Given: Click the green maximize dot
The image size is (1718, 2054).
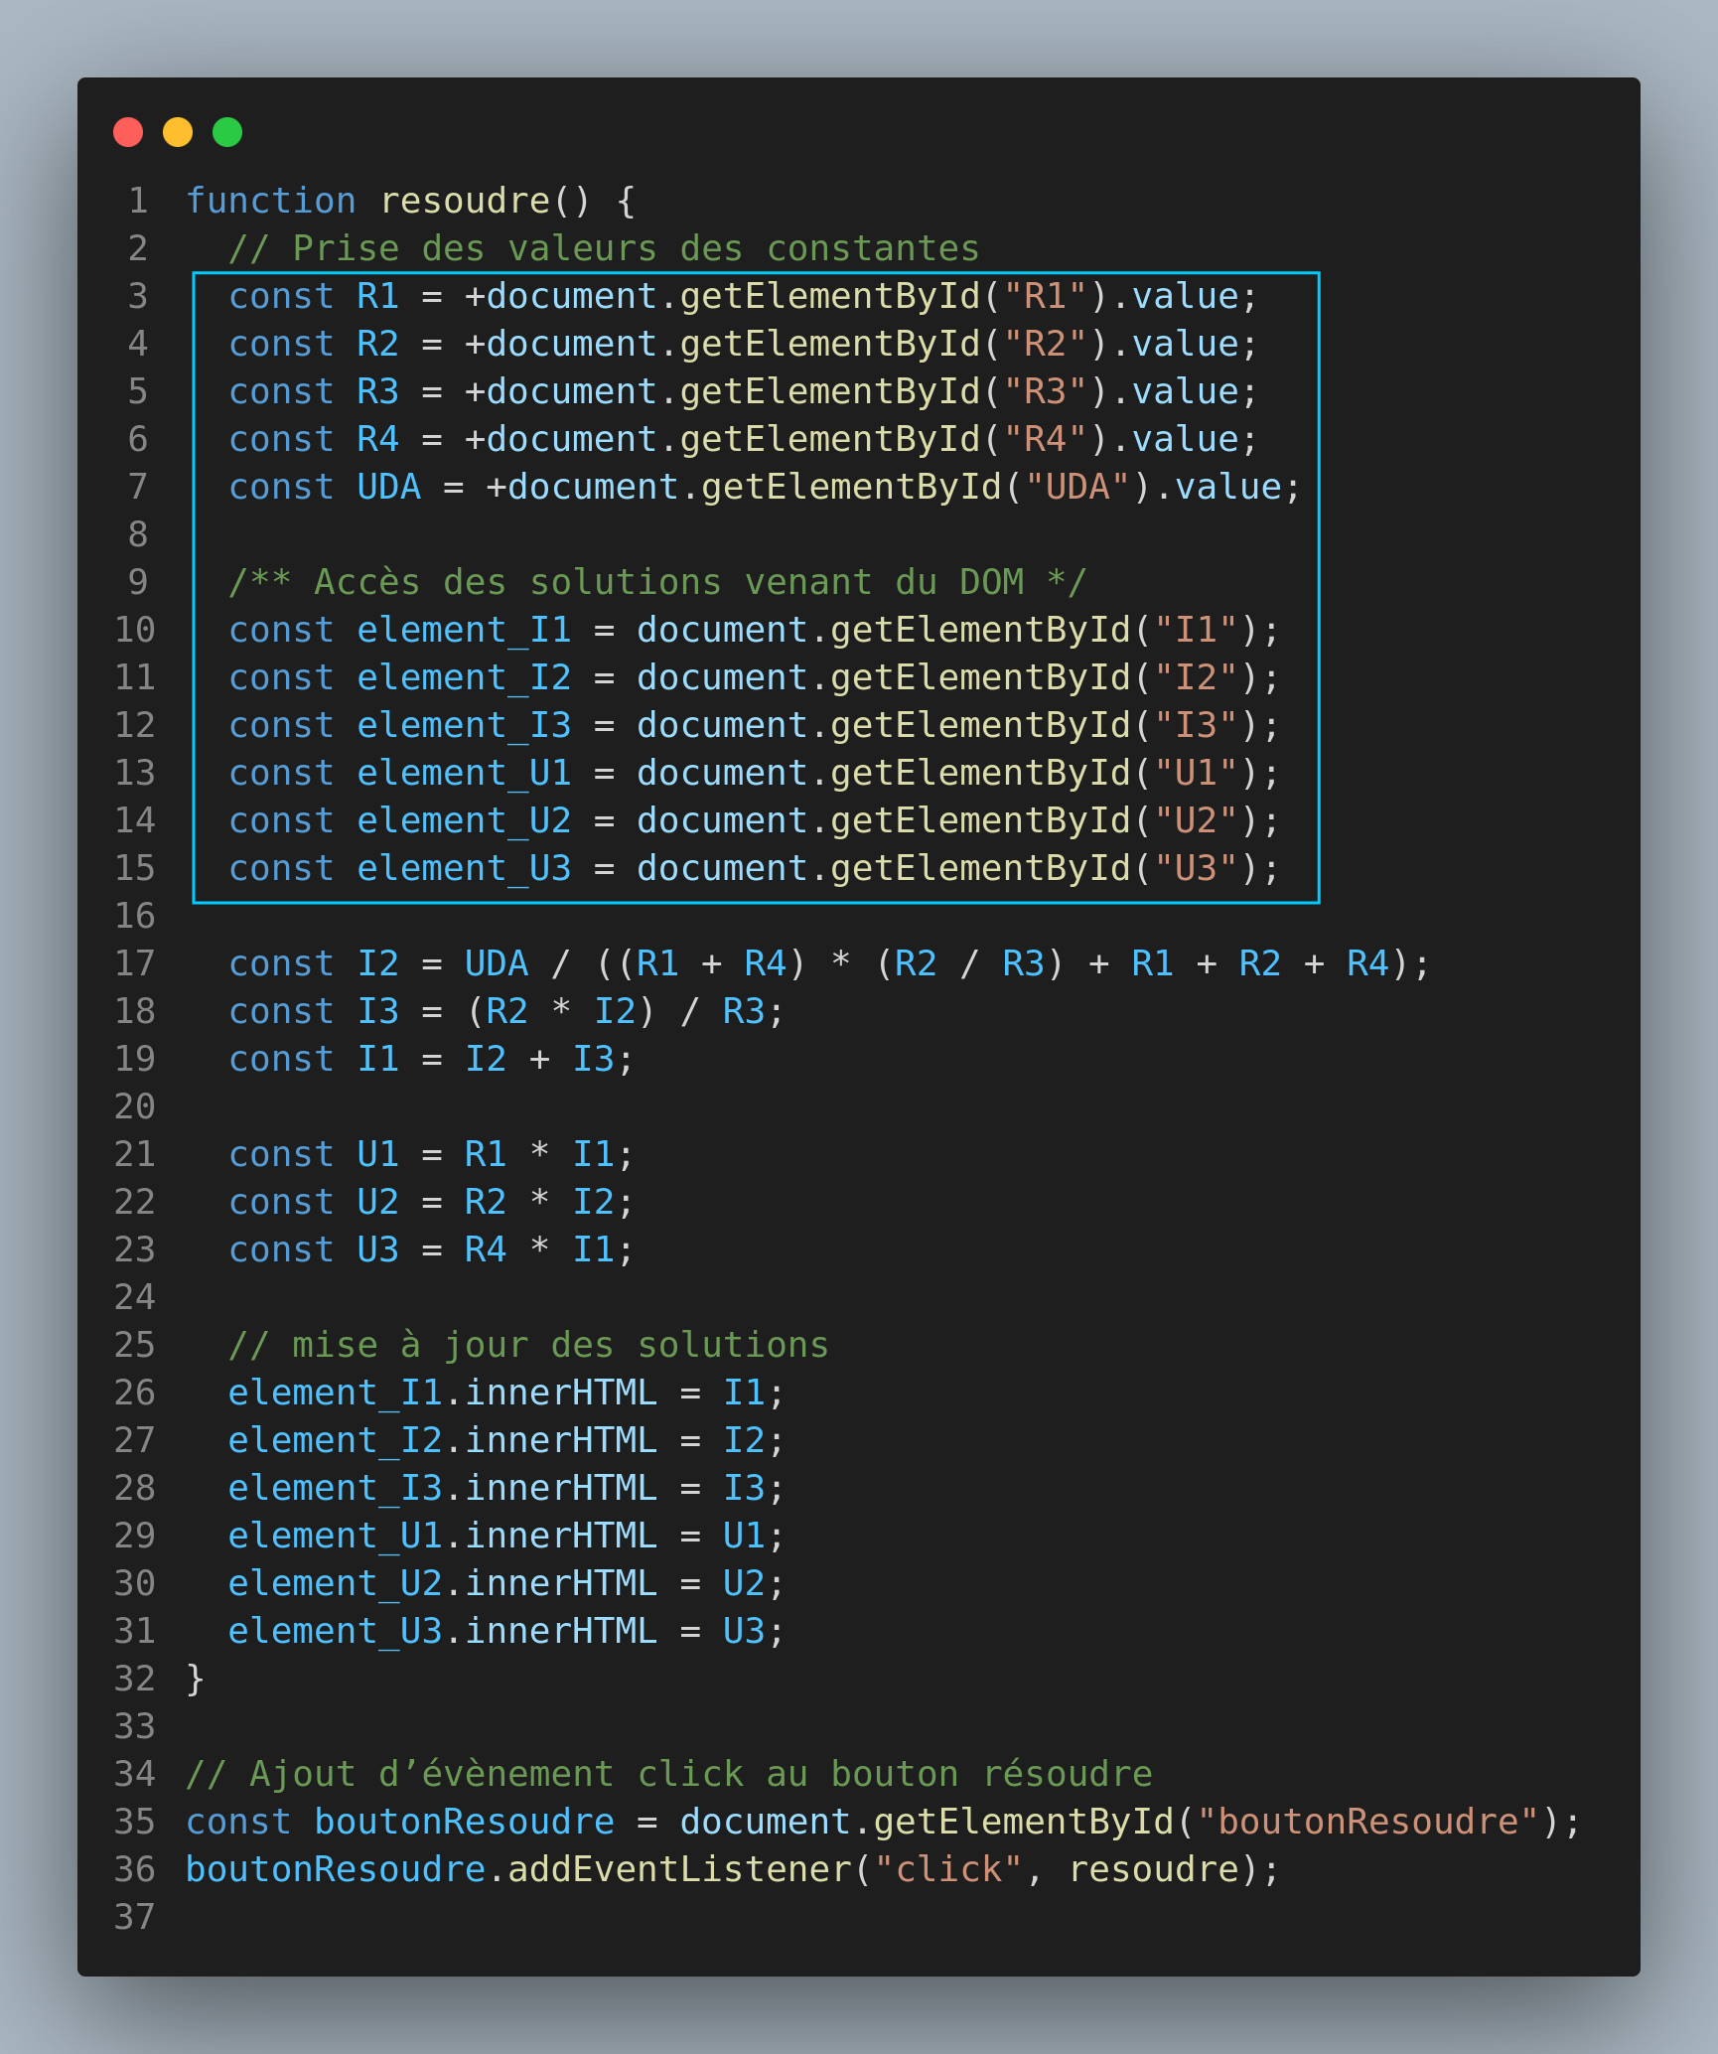Looking at the screenshot, I should tap(227, 132).
